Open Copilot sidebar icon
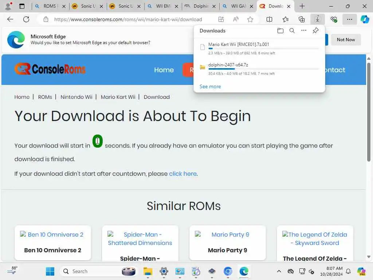The width and height of the screenshot is (373, 280). (x=365, y=19)
